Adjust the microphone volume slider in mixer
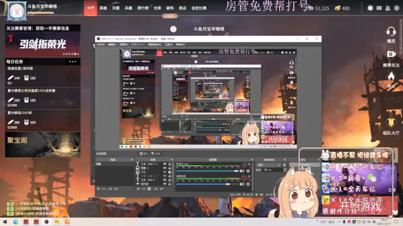The image size is (403, 226). pyautogui.click(x=208, y=171)
